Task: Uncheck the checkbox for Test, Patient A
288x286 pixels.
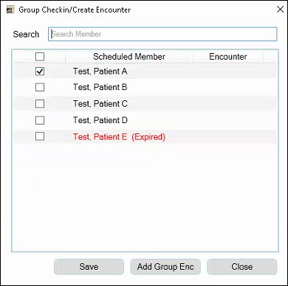Action: click(40, 71)
